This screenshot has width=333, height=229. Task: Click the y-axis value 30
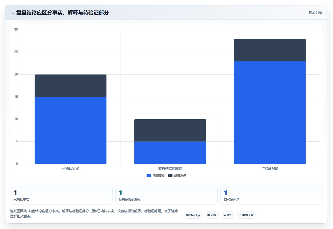click(x=16, y=30)
